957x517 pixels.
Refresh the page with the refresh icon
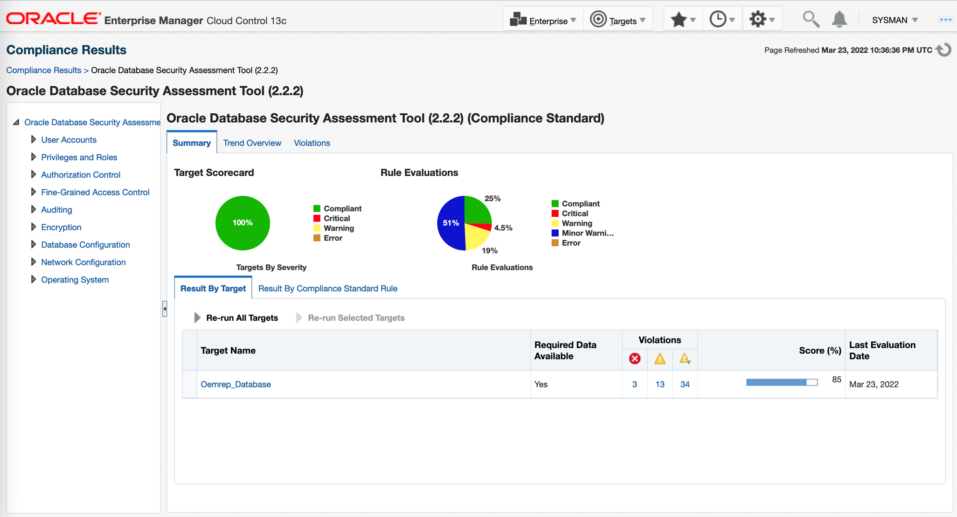coord(944,50)
